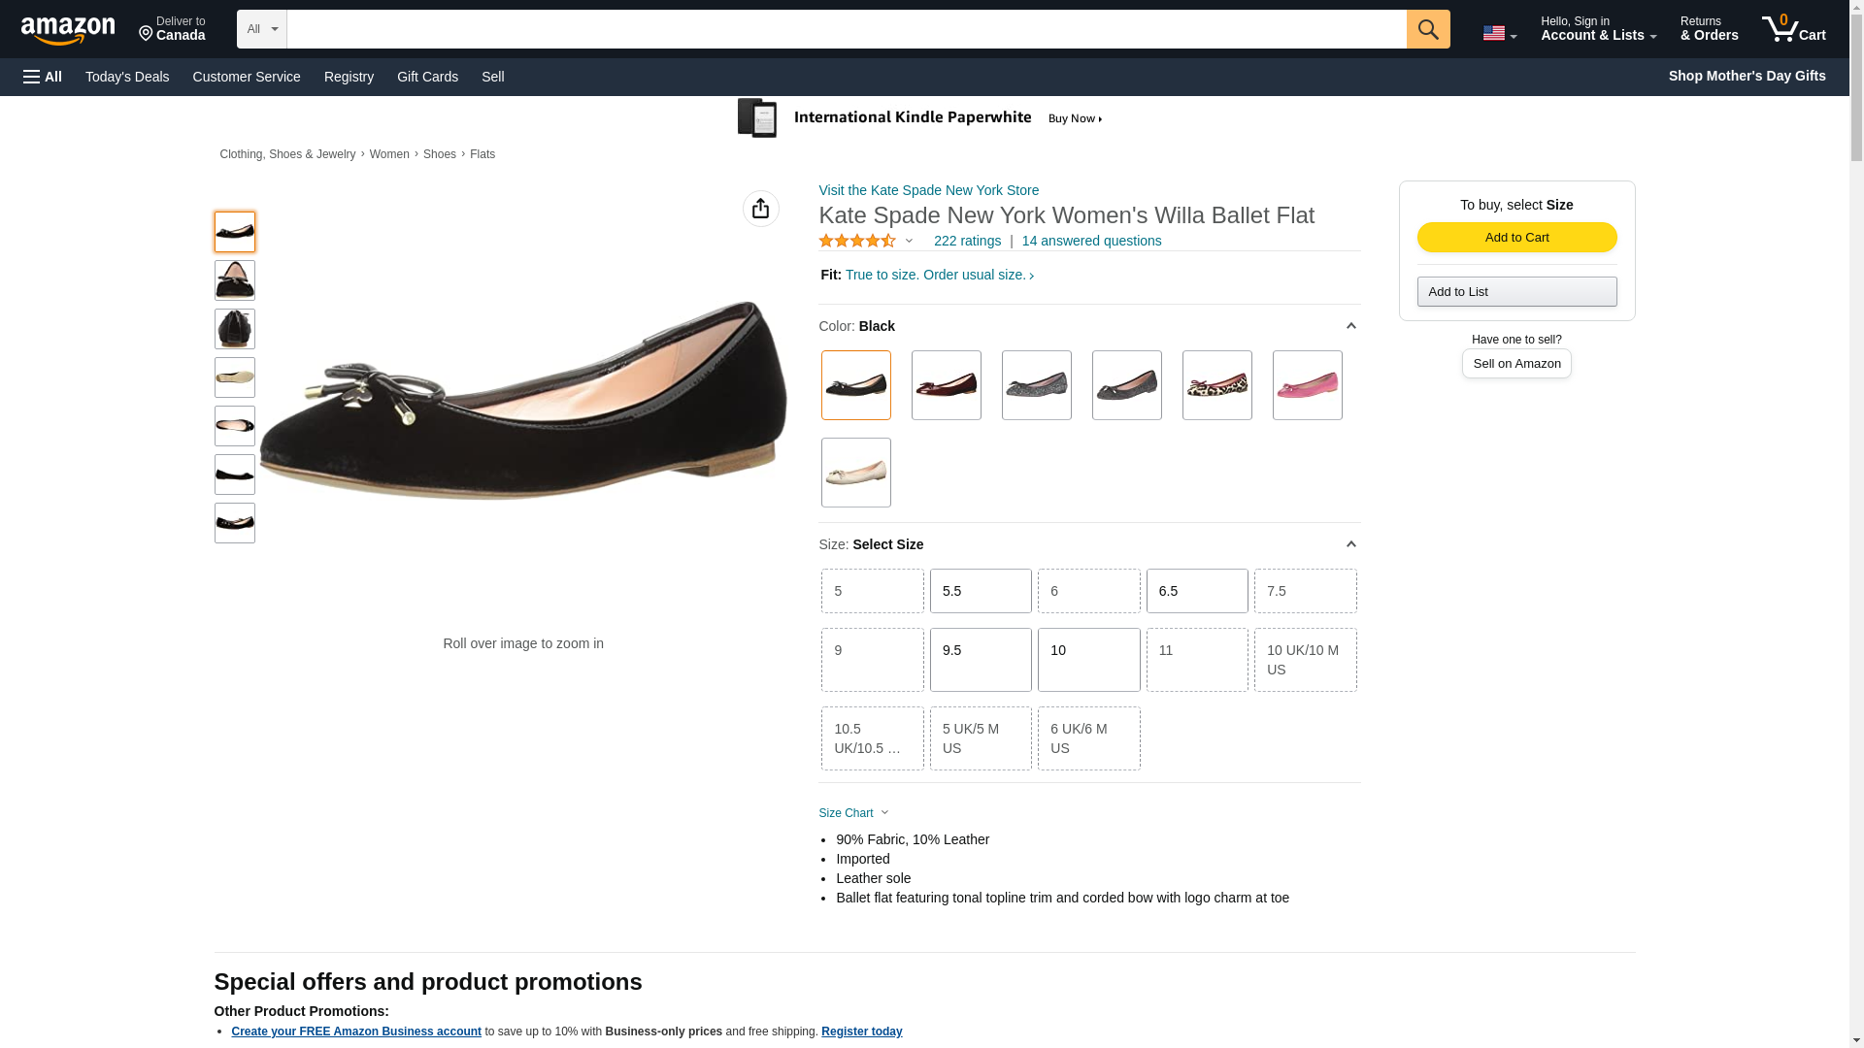Screen dimensions: 1864x1048
Task: Click the star rating icons
Action: (857, 241)
